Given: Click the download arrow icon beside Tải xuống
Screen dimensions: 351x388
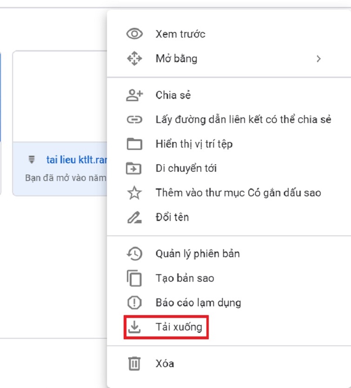Looking at the screenshot, I should click(134, 327).
